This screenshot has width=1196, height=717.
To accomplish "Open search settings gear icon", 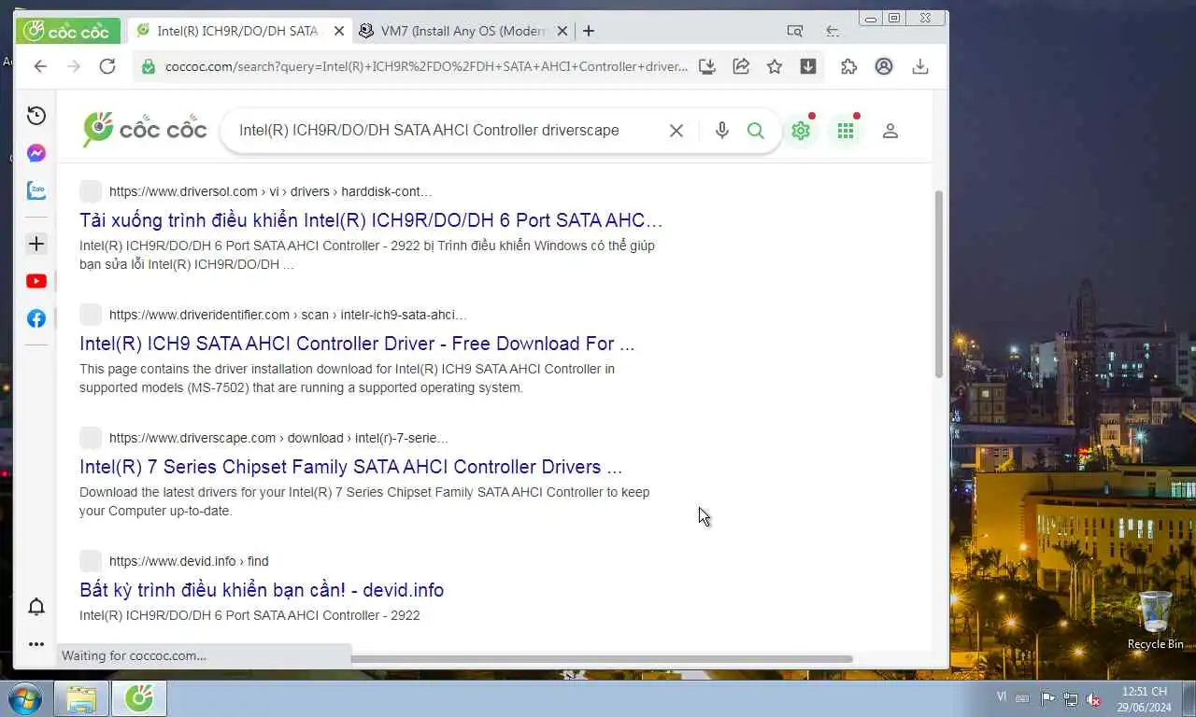I will (801, 131).
